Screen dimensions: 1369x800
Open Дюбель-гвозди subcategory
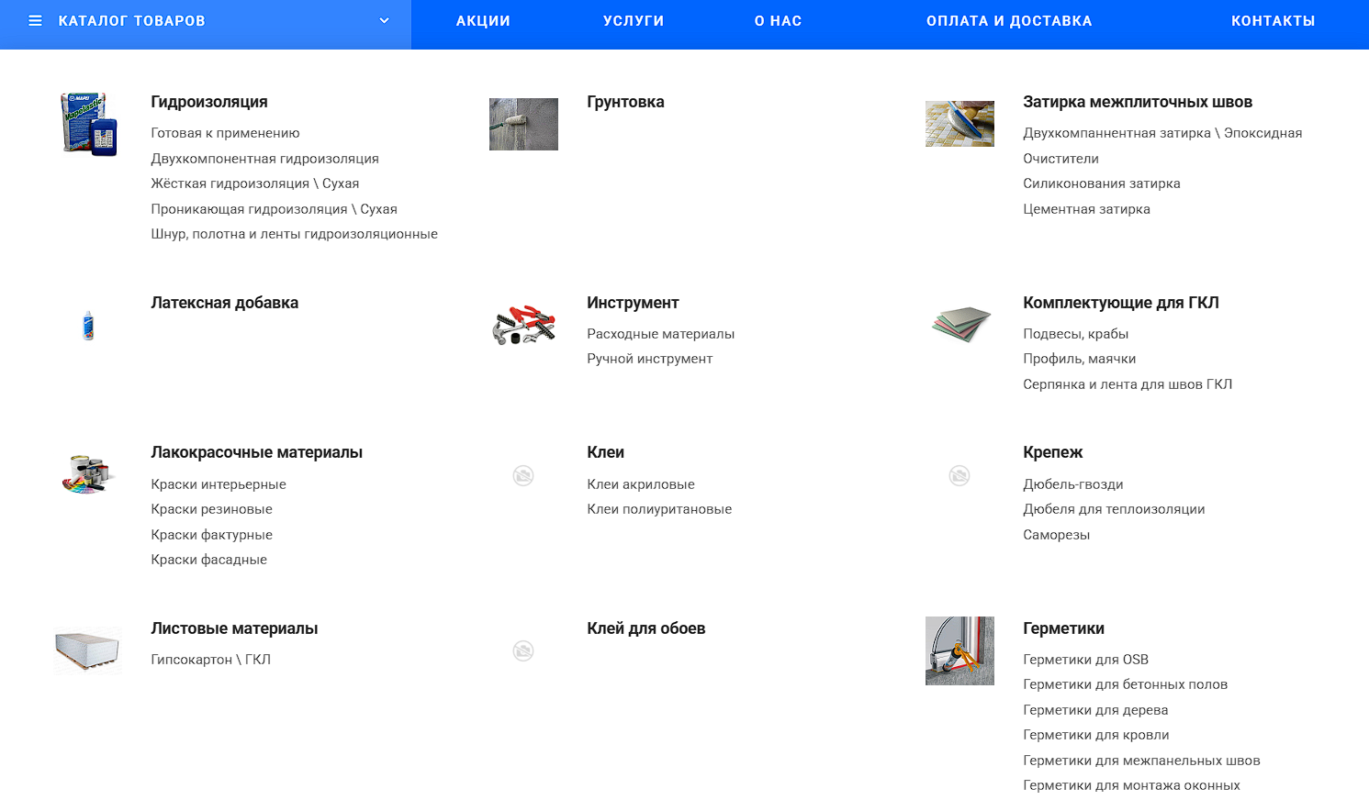coord(1073,484)
